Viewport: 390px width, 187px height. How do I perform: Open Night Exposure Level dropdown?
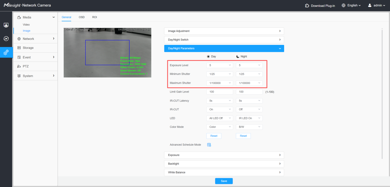click(x=249, y=65)
